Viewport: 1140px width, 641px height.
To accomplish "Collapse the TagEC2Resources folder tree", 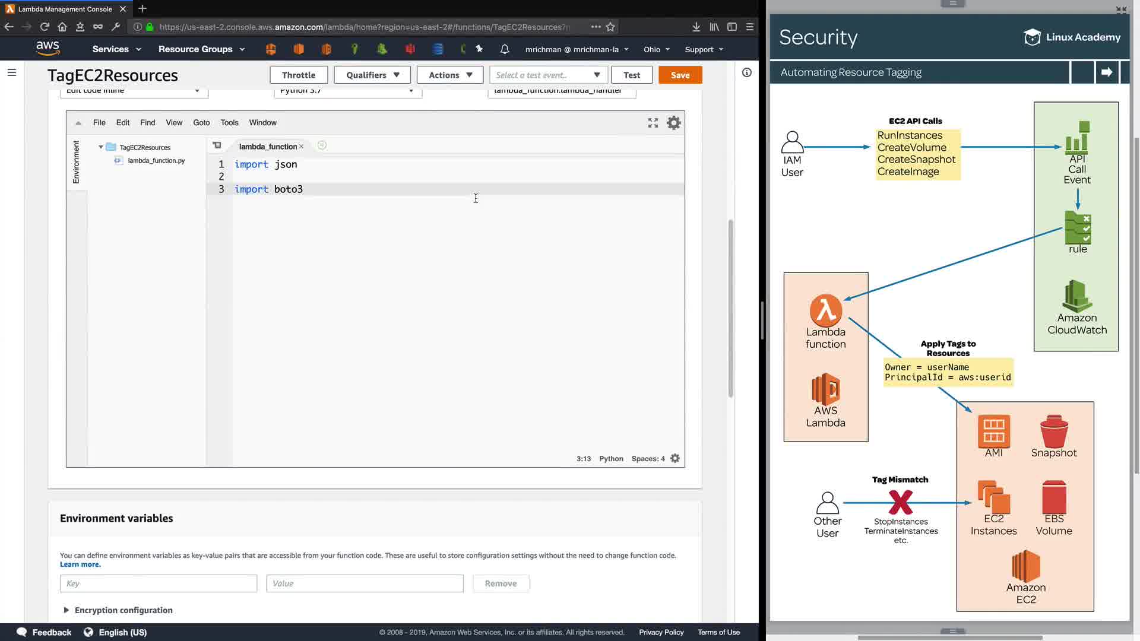I will (x=101, y=147).
